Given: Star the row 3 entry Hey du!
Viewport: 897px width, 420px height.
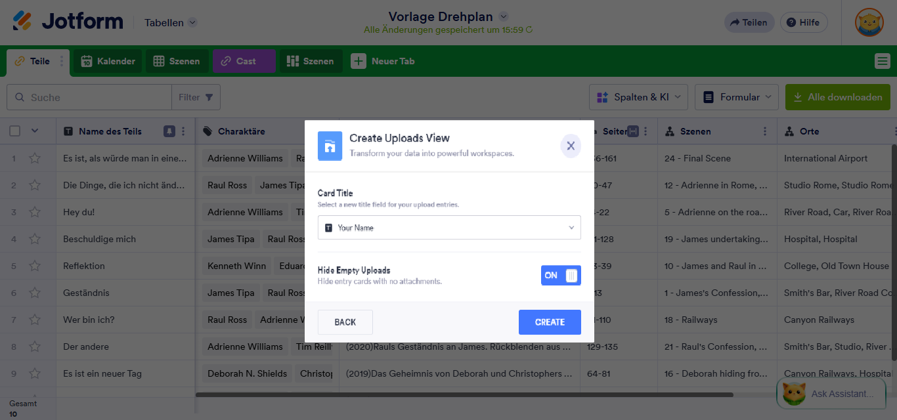Looking at the screenshot, I should coord(35,212).
